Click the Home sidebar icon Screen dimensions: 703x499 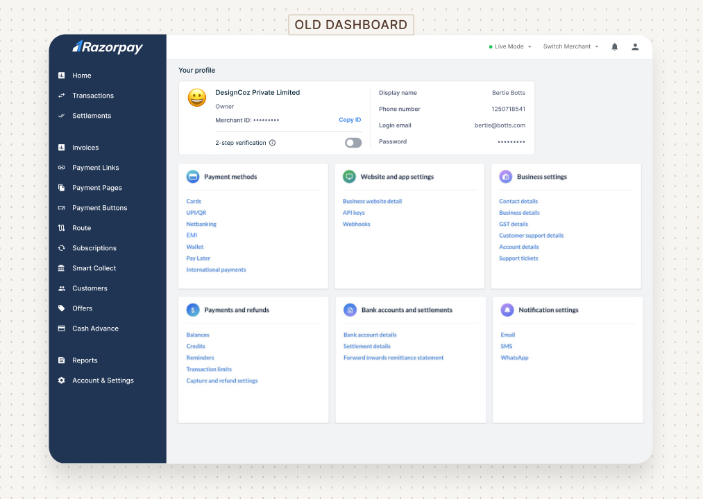click(62, 76)
